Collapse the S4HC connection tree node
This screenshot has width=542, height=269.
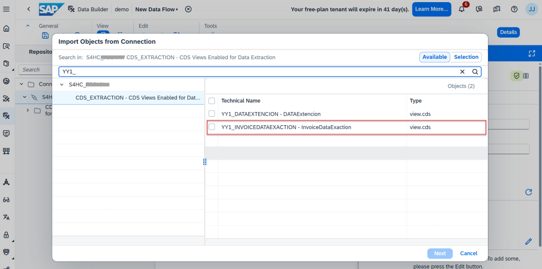click(62, 85)
